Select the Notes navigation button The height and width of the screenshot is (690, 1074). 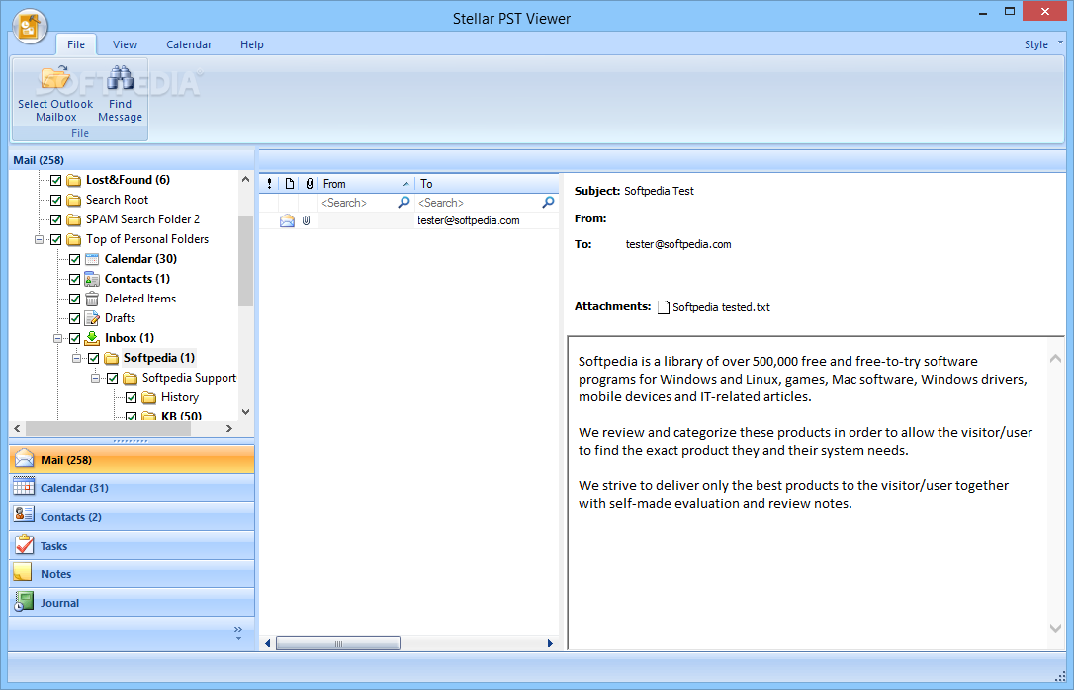coord(132,574)
